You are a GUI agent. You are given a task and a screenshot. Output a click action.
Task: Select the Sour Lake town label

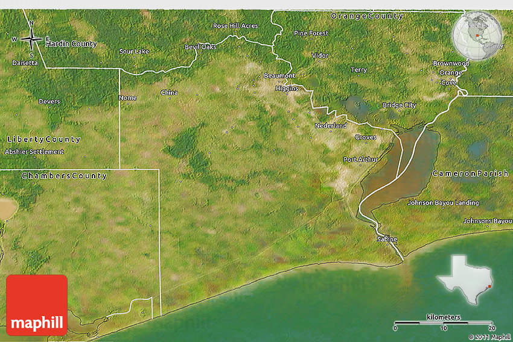pos(134,52)
